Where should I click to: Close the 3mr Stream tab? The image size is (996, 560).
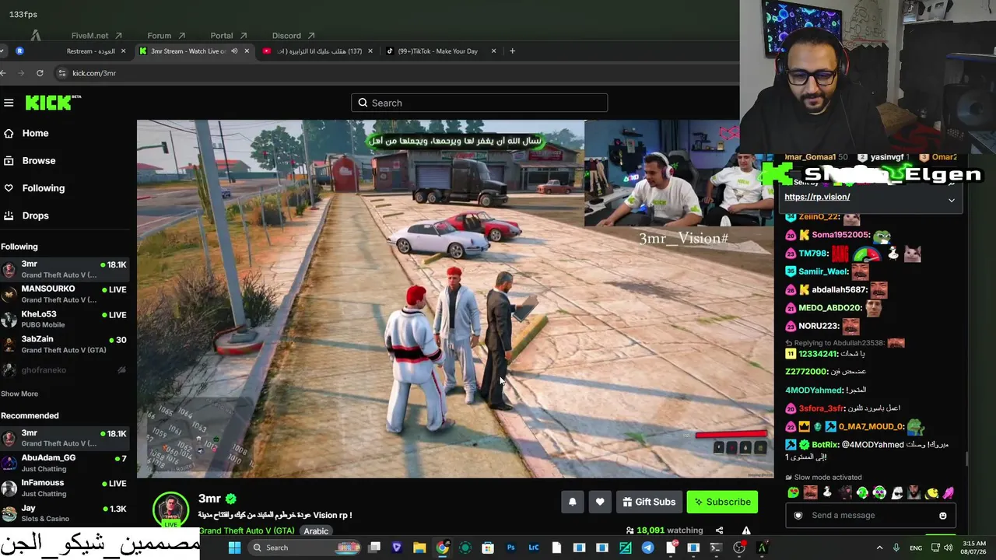tap(247, 51)
